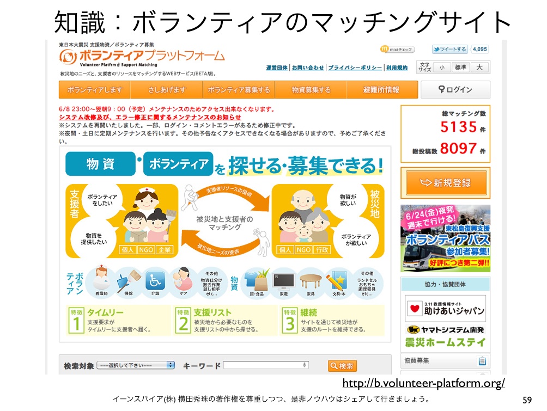Set text size to 大
Screen dimensions: 547x411
pos(479,68)
